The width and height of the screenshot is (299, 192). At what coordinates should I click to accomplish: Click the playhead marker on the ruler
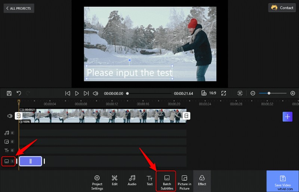point(19,102)
